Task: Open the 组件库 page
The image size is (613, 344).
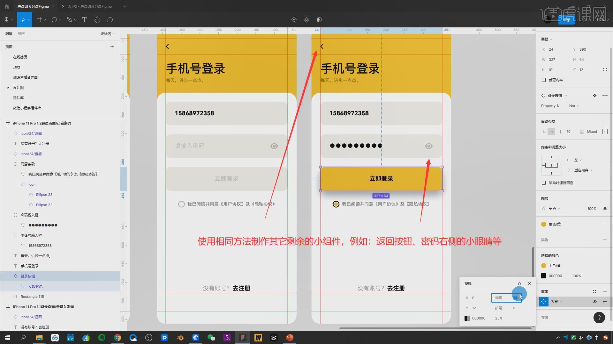Action: click(x=18, y=98)
